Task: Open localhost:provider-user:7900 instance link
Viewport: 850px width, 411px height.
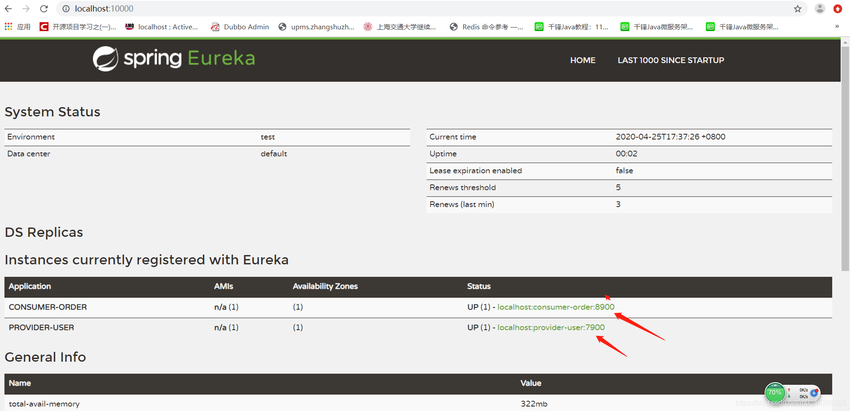Action: [x=551, y=327]
